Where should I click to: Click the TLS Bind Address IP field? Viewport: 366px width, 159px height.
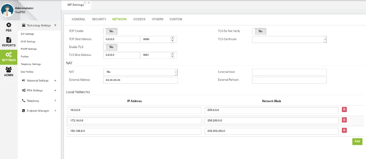[x=121, y=55]
